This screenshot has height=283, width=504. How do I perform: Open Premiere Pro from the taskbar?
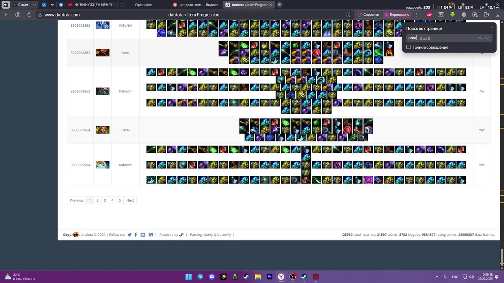point(270,277)
